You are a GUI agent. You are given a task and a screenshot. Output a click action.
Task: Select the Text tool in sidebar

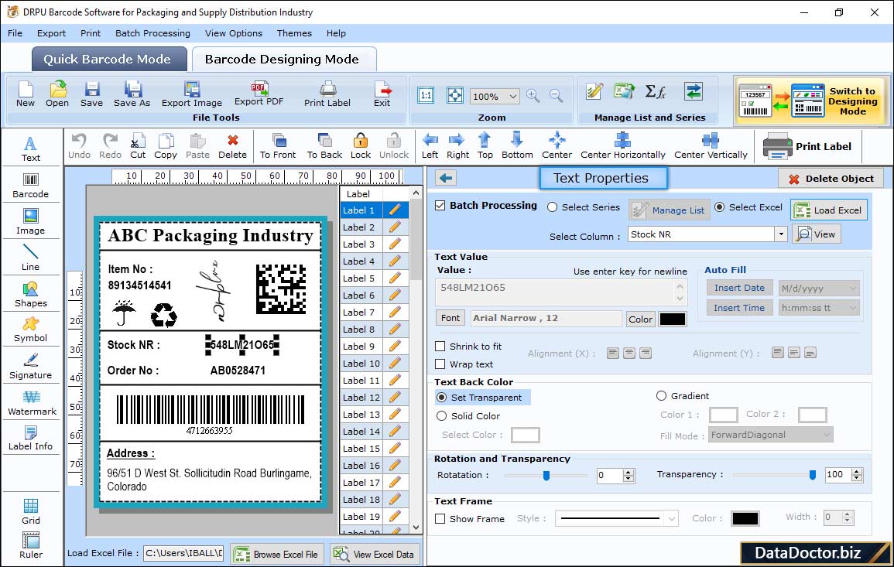click(x=31, y=149)
